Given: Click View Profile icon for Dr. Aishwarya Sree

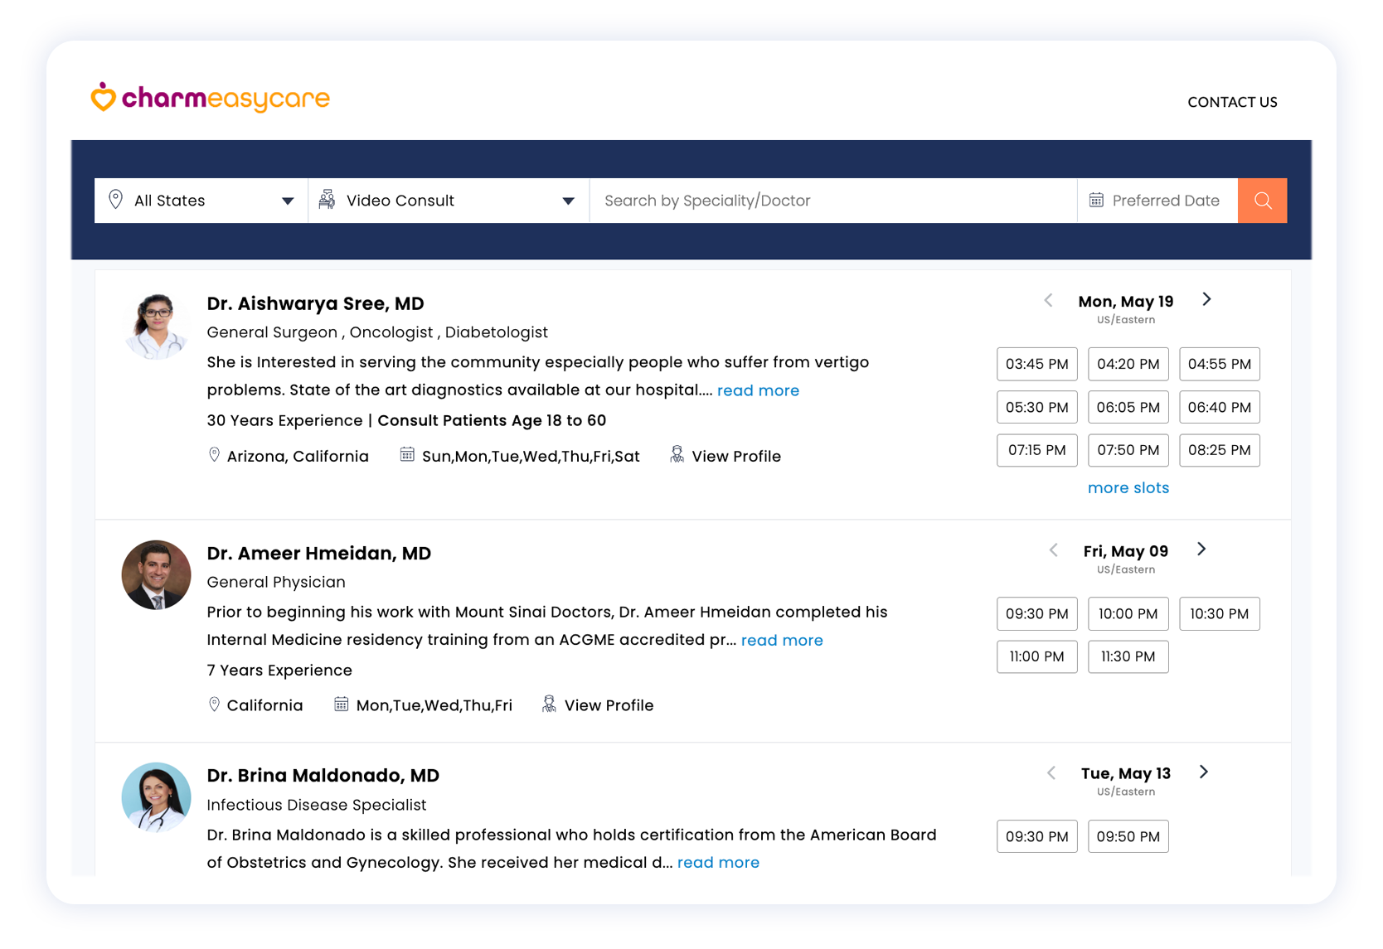Looking at the screenshot, I should coord(677,454).
